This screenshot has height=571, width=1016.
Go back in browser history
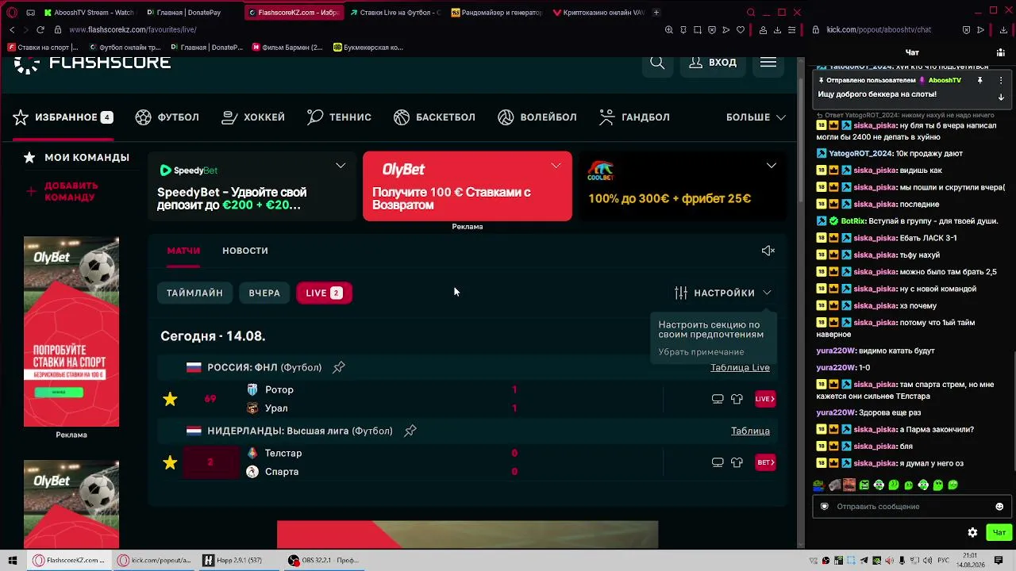point(12,29)
